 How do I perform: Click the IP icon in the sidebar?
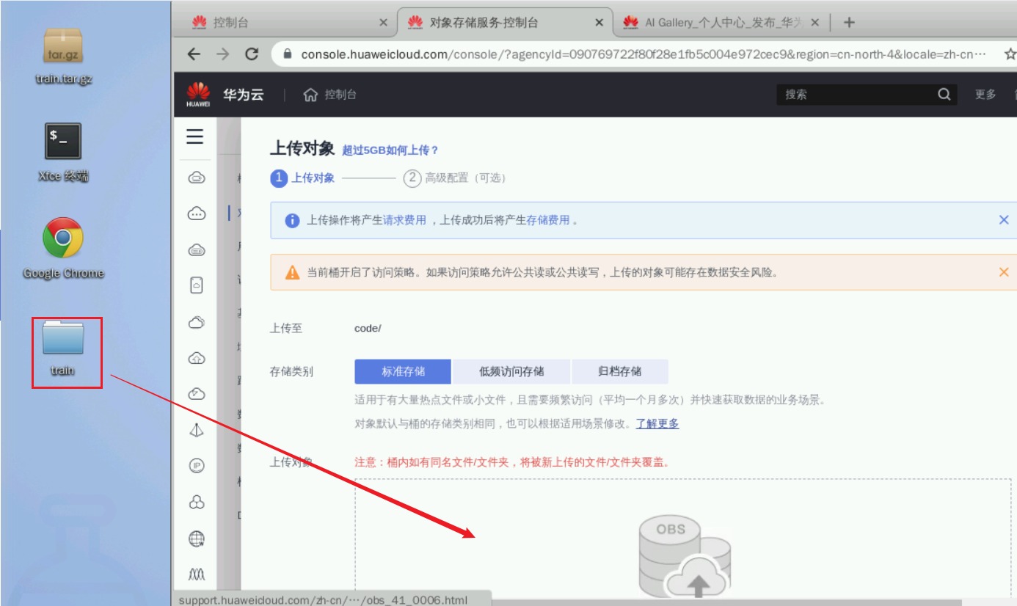[x=196, y=466]
